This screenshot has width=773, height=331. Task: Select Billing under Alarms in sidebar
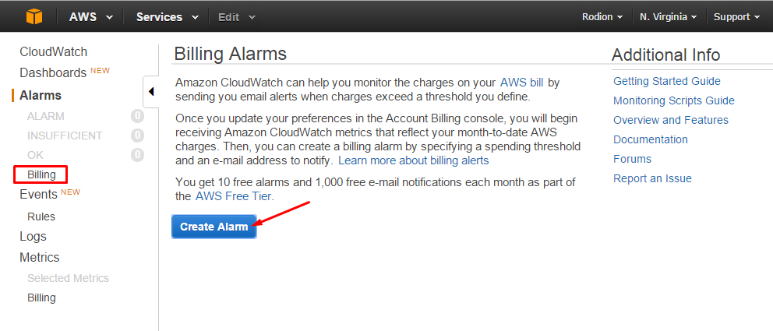[41, 174]
